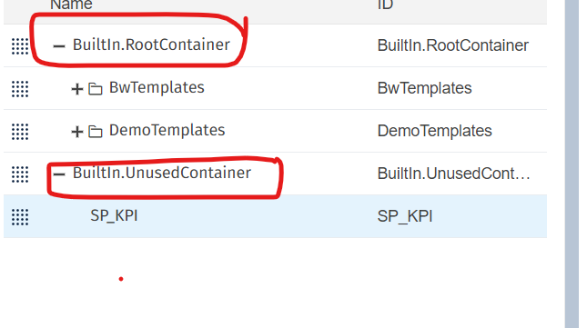
Task: Select the BwTemplates name label
Action: 157,88
